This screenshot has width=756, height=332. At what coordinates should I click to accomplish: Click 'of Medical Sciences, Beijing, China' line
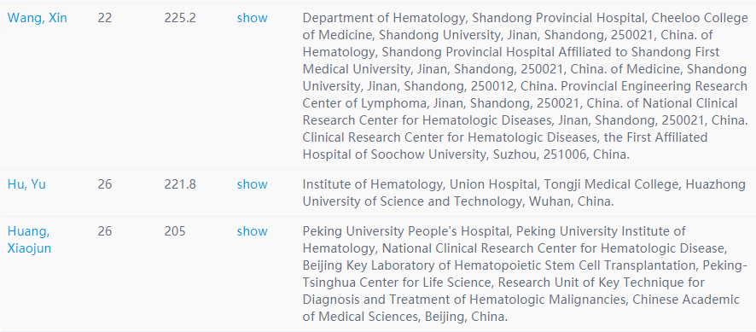[405, 317]
